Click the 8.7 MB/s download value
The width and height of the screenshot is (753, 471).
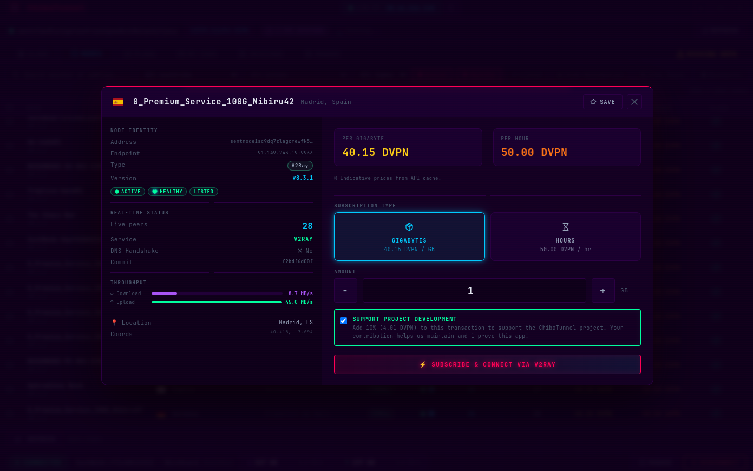pos(300,293)
